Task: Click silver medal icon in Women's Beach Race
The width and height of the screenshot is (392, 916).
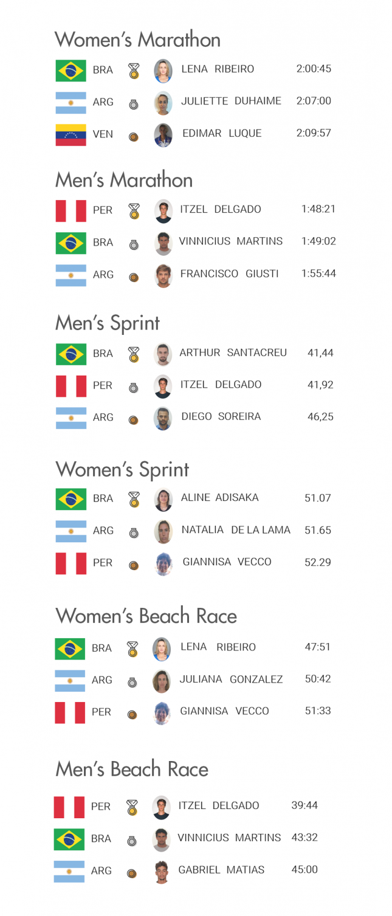Action: click(x=132, y=683)
